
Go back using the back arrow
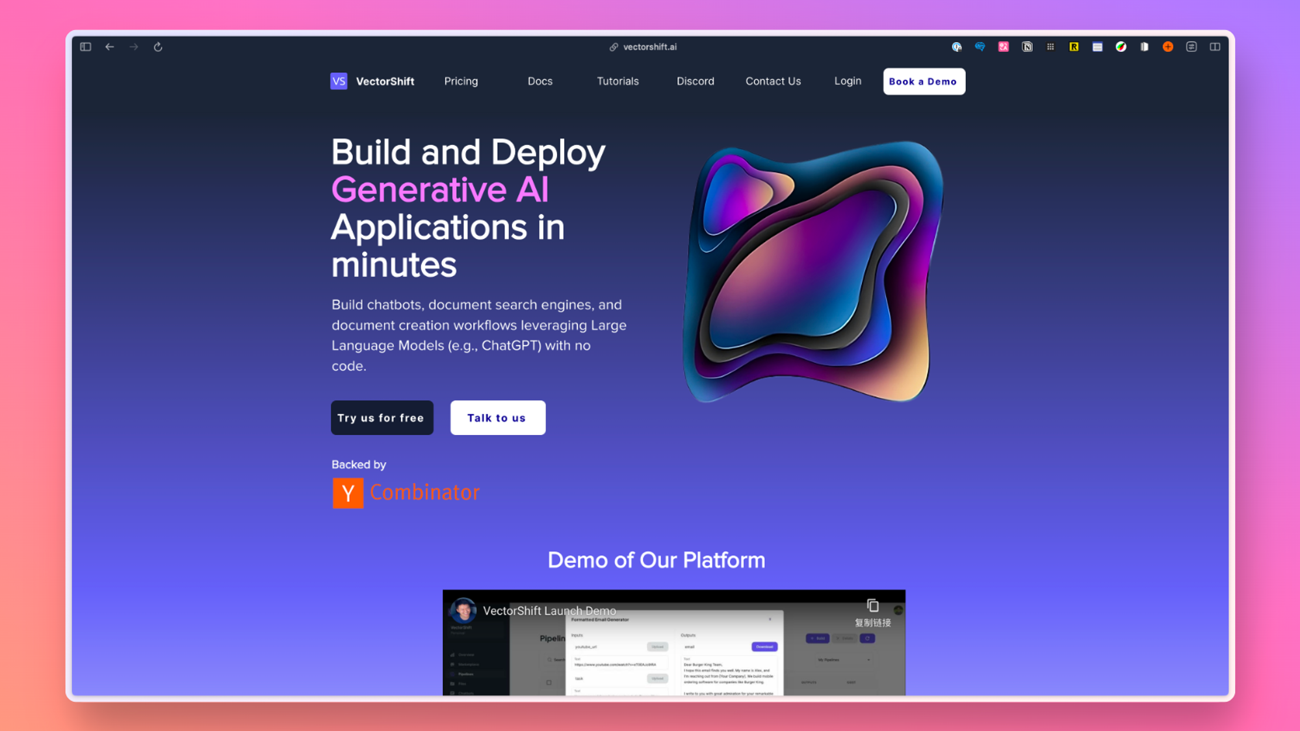click(110, 47)
